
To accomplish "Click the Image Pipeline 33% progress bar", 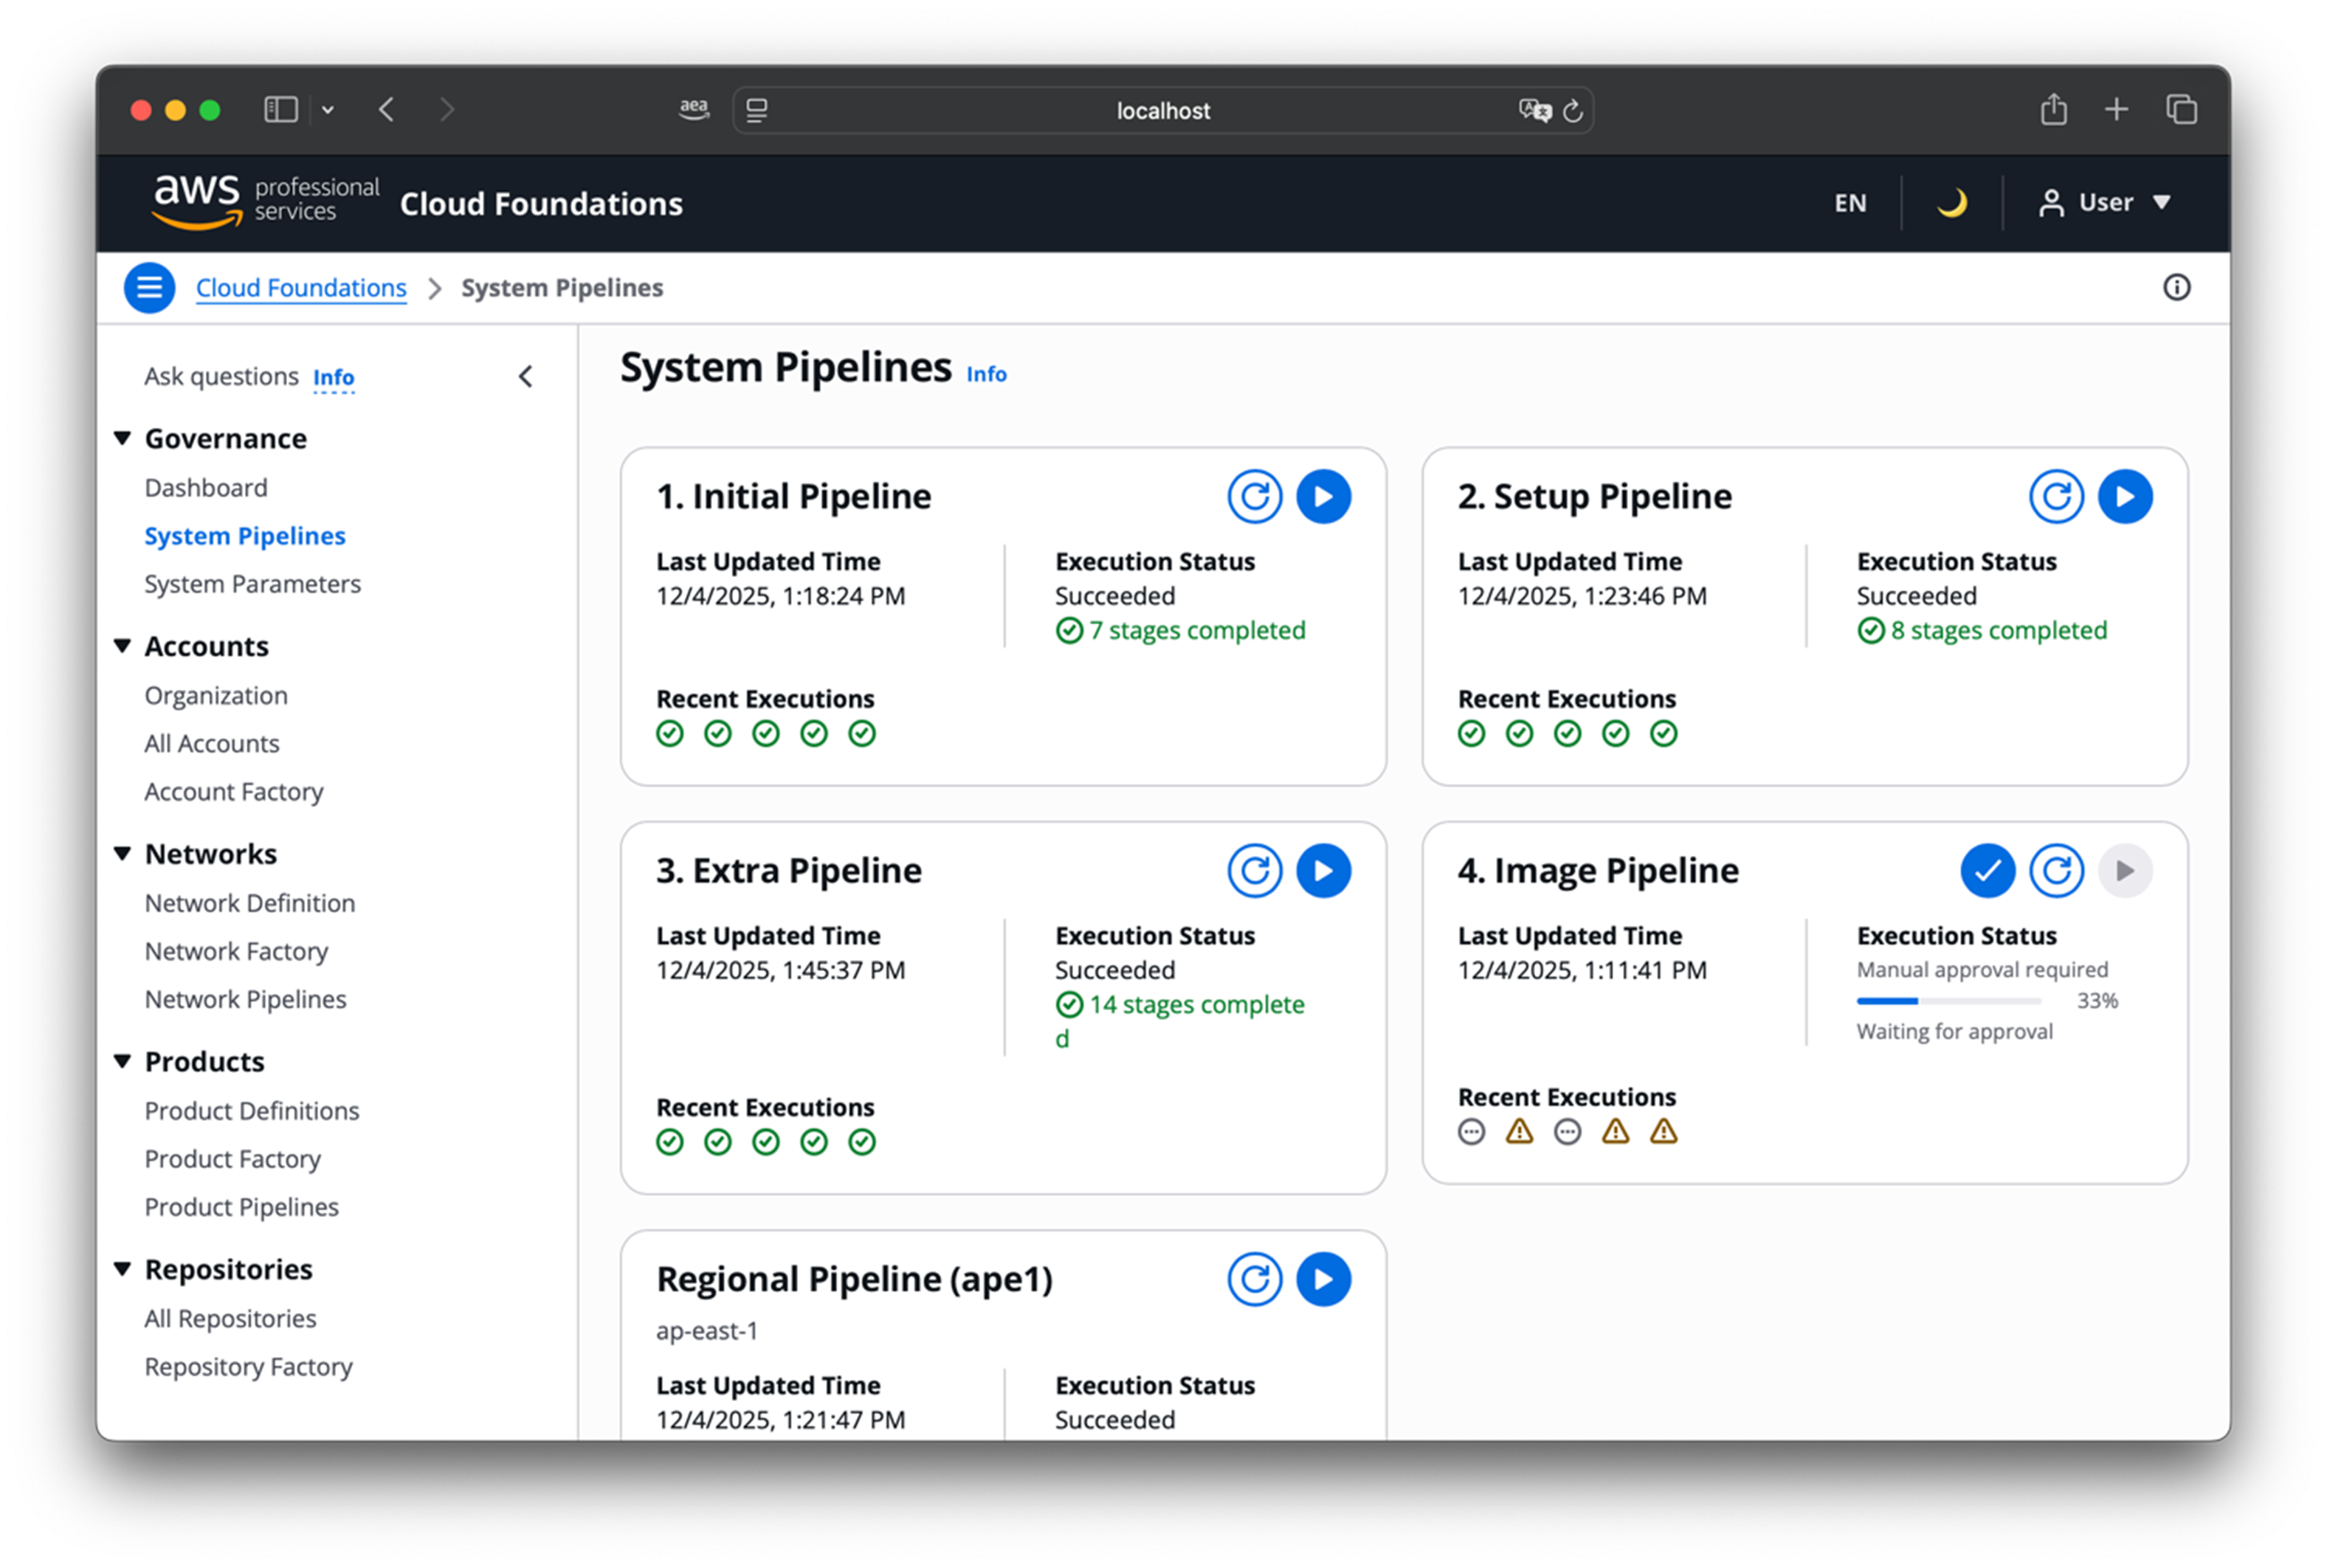I will click(1947, 1000).
